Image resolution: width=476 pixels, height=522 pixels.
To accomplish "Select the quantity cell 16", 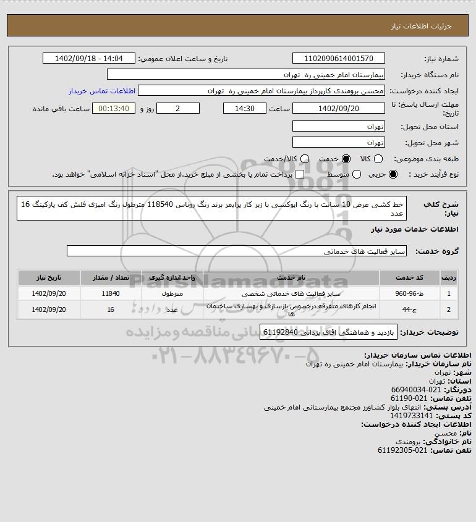I will 111,309.
